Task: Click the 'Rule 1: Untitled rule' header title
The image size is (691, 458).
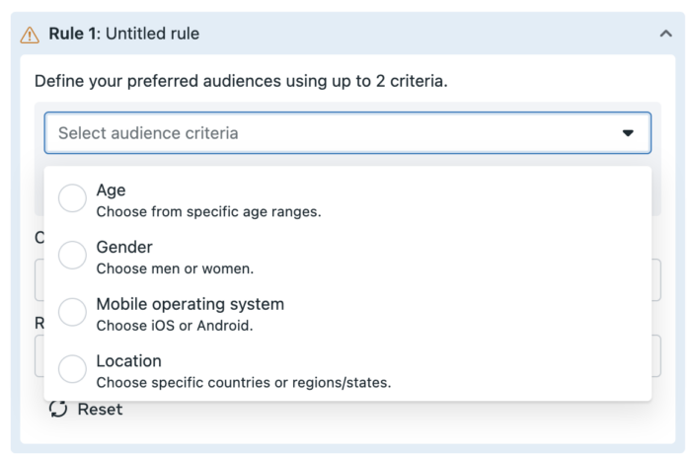Action: tap(123, 34)
